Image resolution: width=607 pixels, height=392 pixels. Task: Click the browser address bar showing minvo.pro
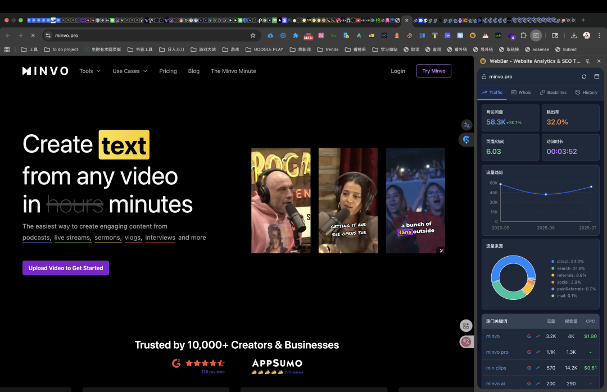(x=151, y=35)
